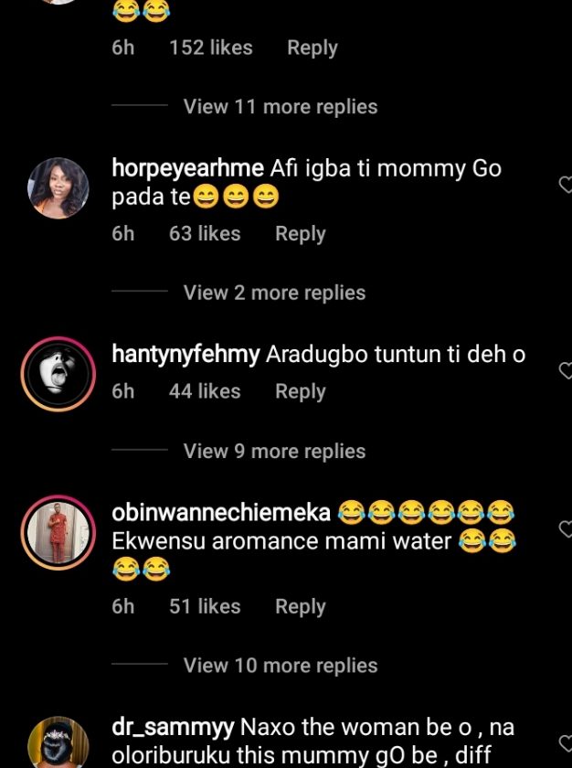Screen dimensions: 572x768
Task: Like horpeyearhme's comment with heart icon
Action: [x=565, y=186]
